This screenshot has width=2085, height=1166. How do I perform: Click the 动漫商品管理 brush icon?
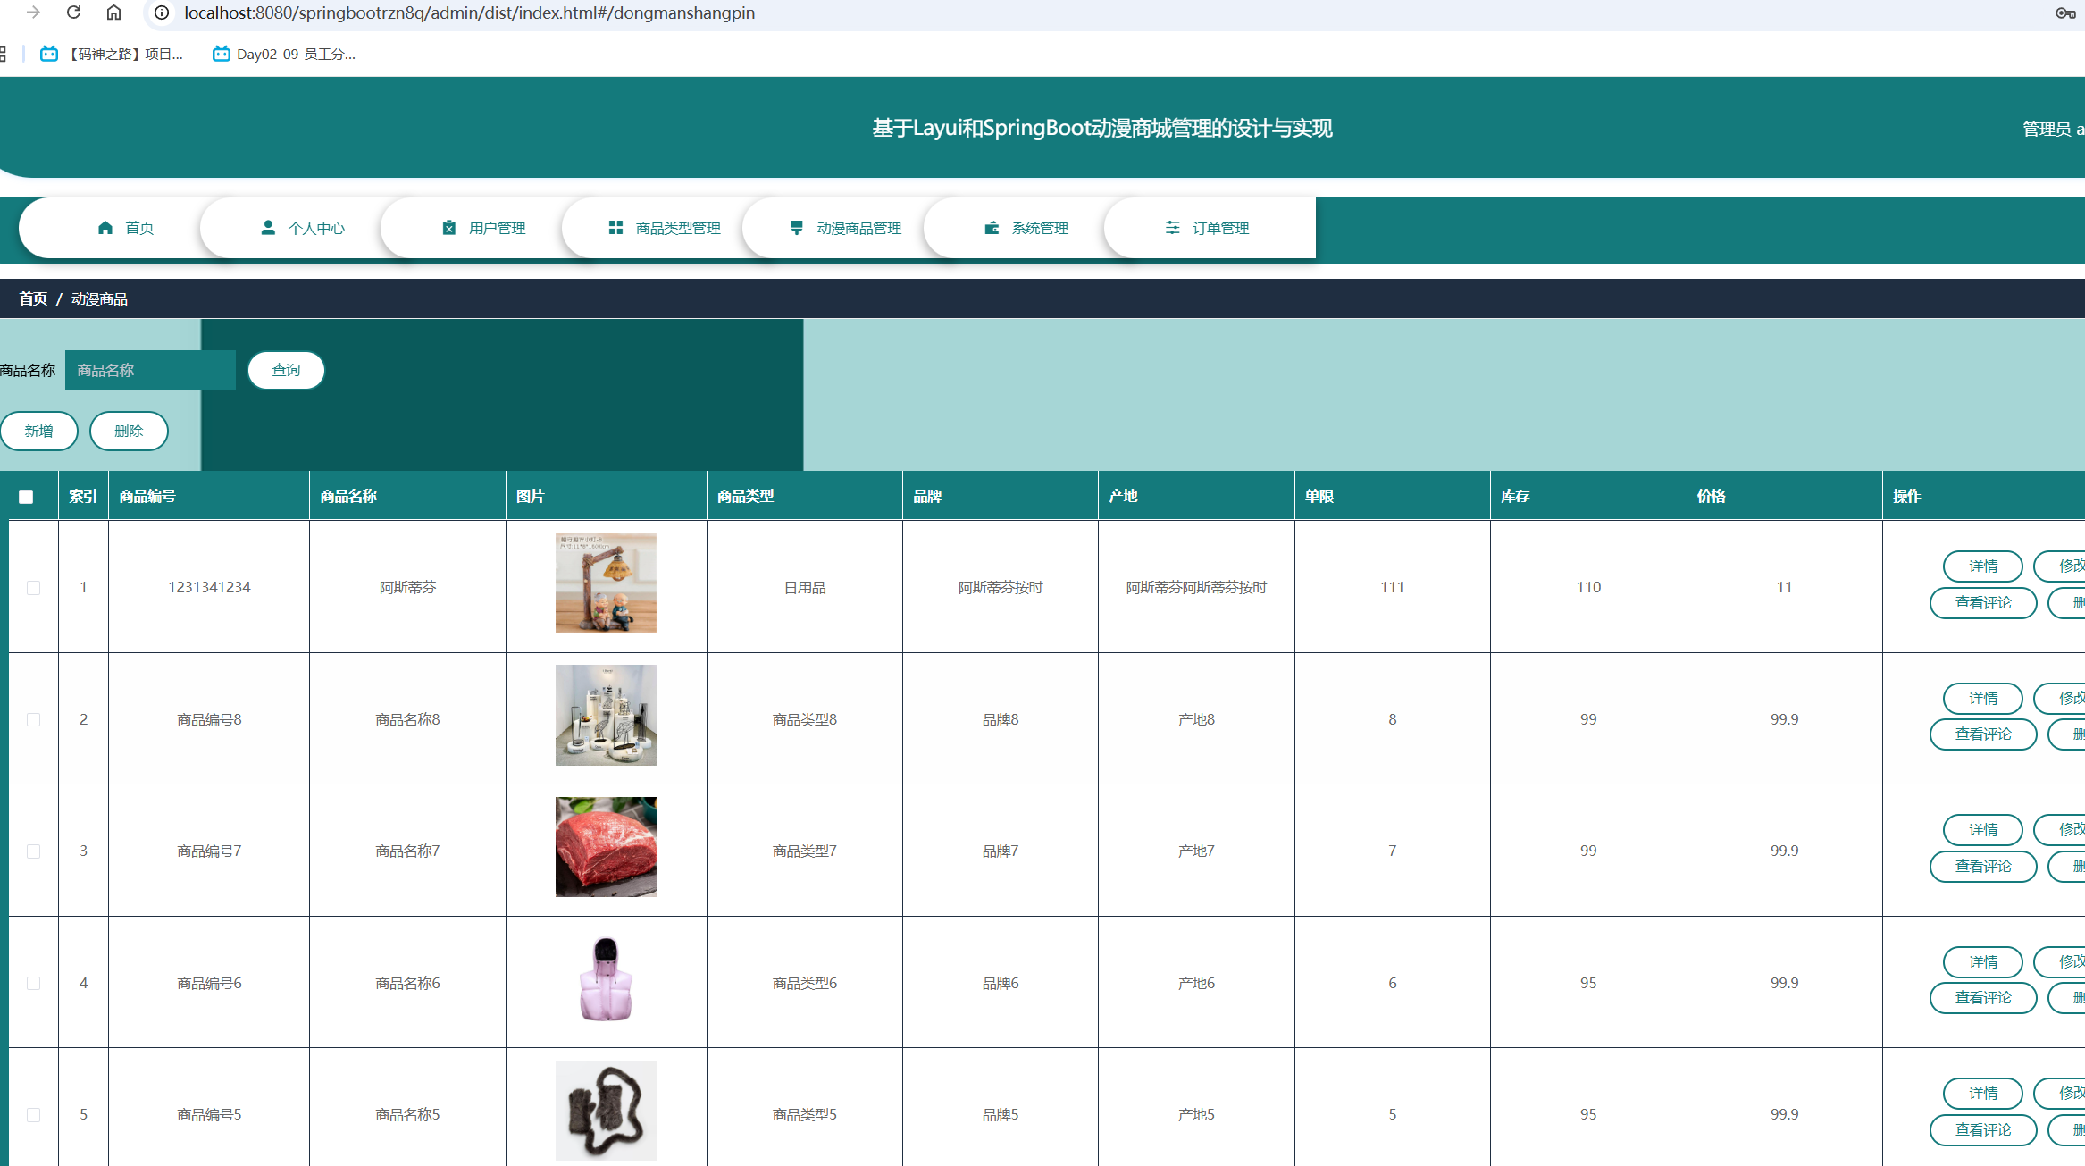click(797, 228)
